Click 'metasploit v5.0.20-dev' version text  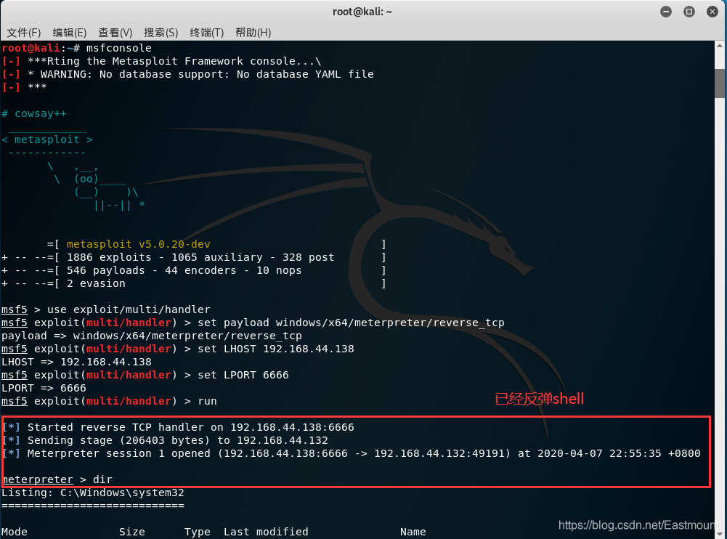138,244
